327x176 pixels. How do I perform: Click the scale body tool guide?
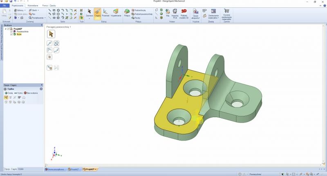[x=49, y=57]
